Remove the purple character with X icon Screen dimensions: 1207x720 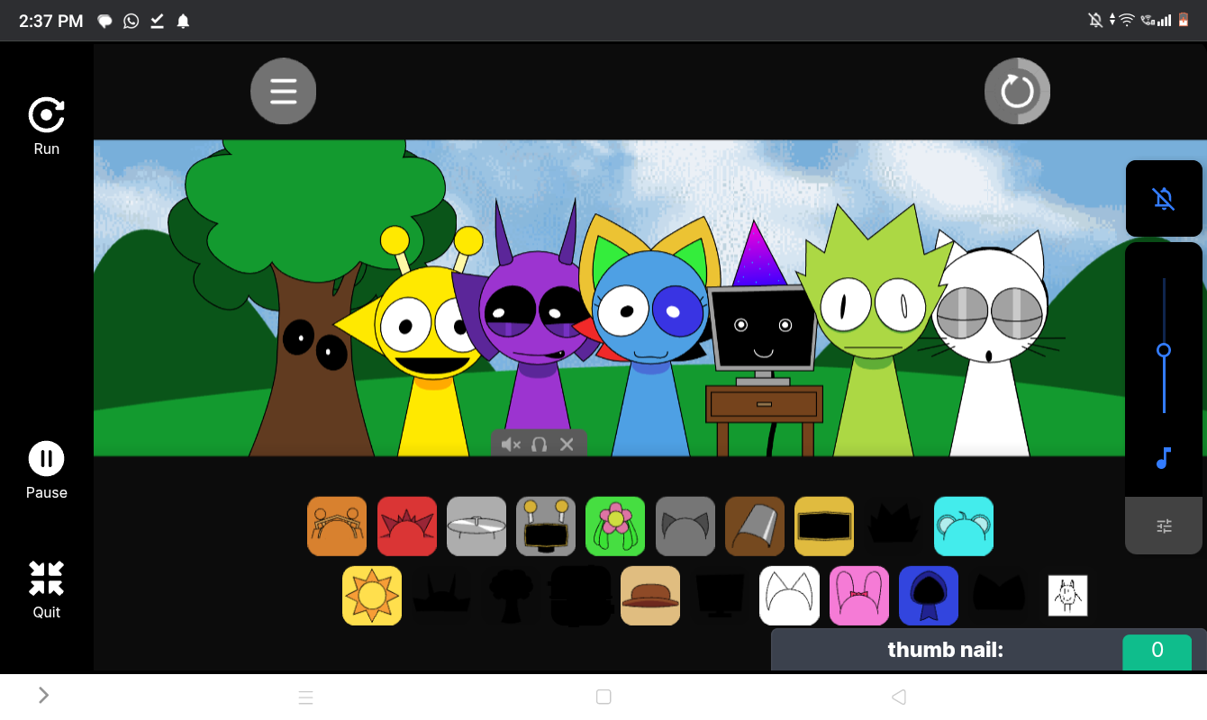coord(567,444)
